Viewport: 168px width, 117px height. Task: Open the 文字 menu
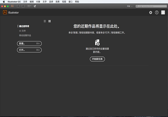pos(45,2)
